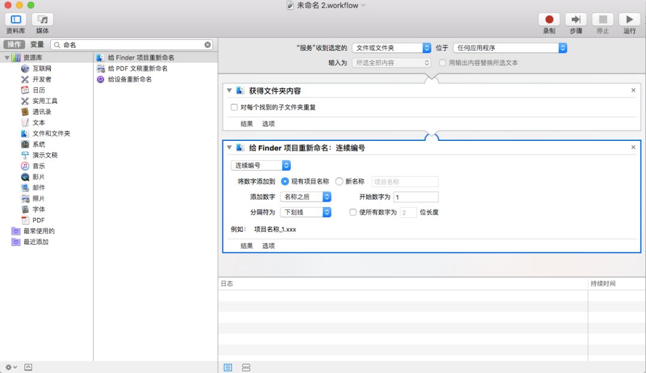This screenshot has height=373, width=646.
Task: Open the 媒体 media browser icon
Action: pyautogui.click(x=42, y=20)
